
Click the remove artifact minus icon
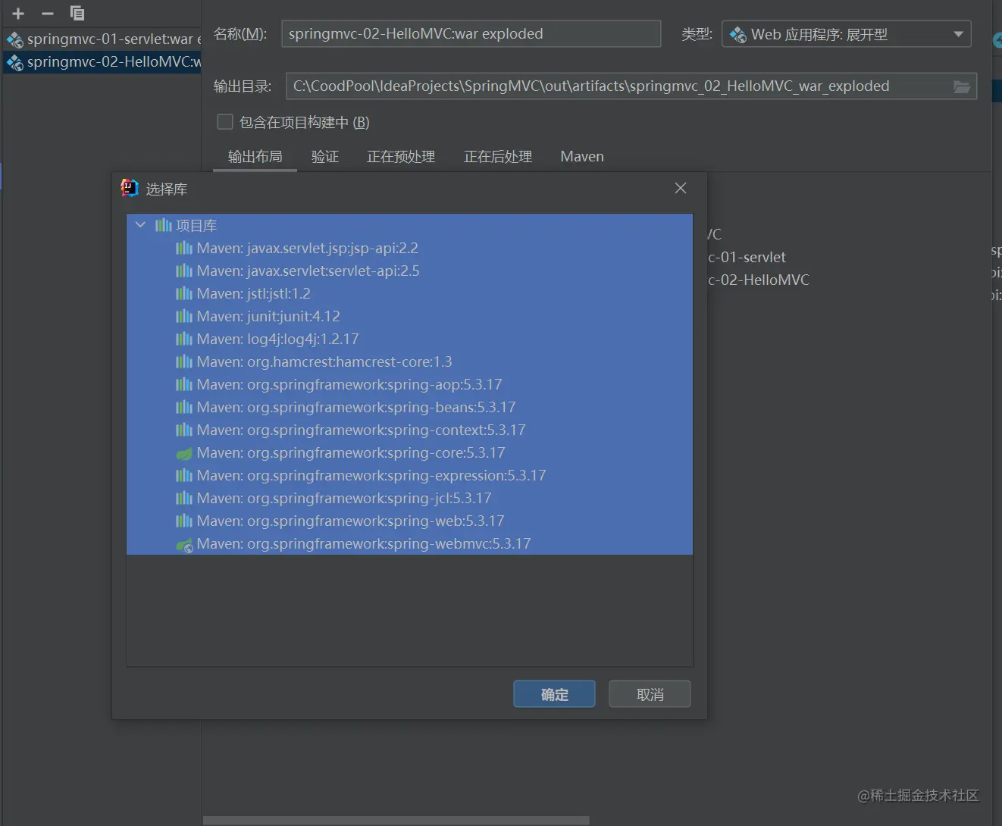47,14
